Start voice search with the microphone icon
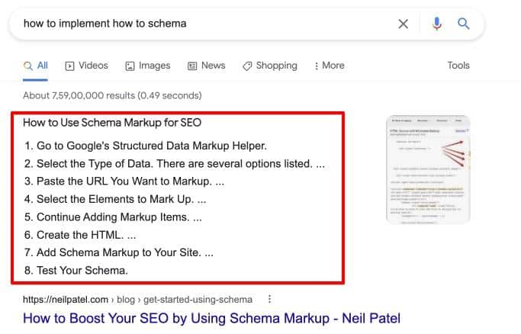The height and width of the screenshot is (334, 521). 436,24
